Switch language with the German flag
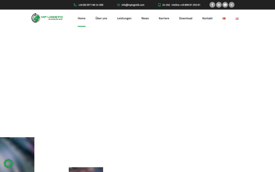This screenshot has width=275, height=172. [x=224, y=18]
